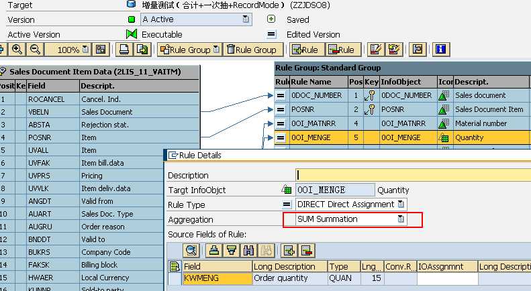The width and height of the screenshot is (531, 291).
Task: Select the ROCANCEL source field row
Action: point(100,99)
